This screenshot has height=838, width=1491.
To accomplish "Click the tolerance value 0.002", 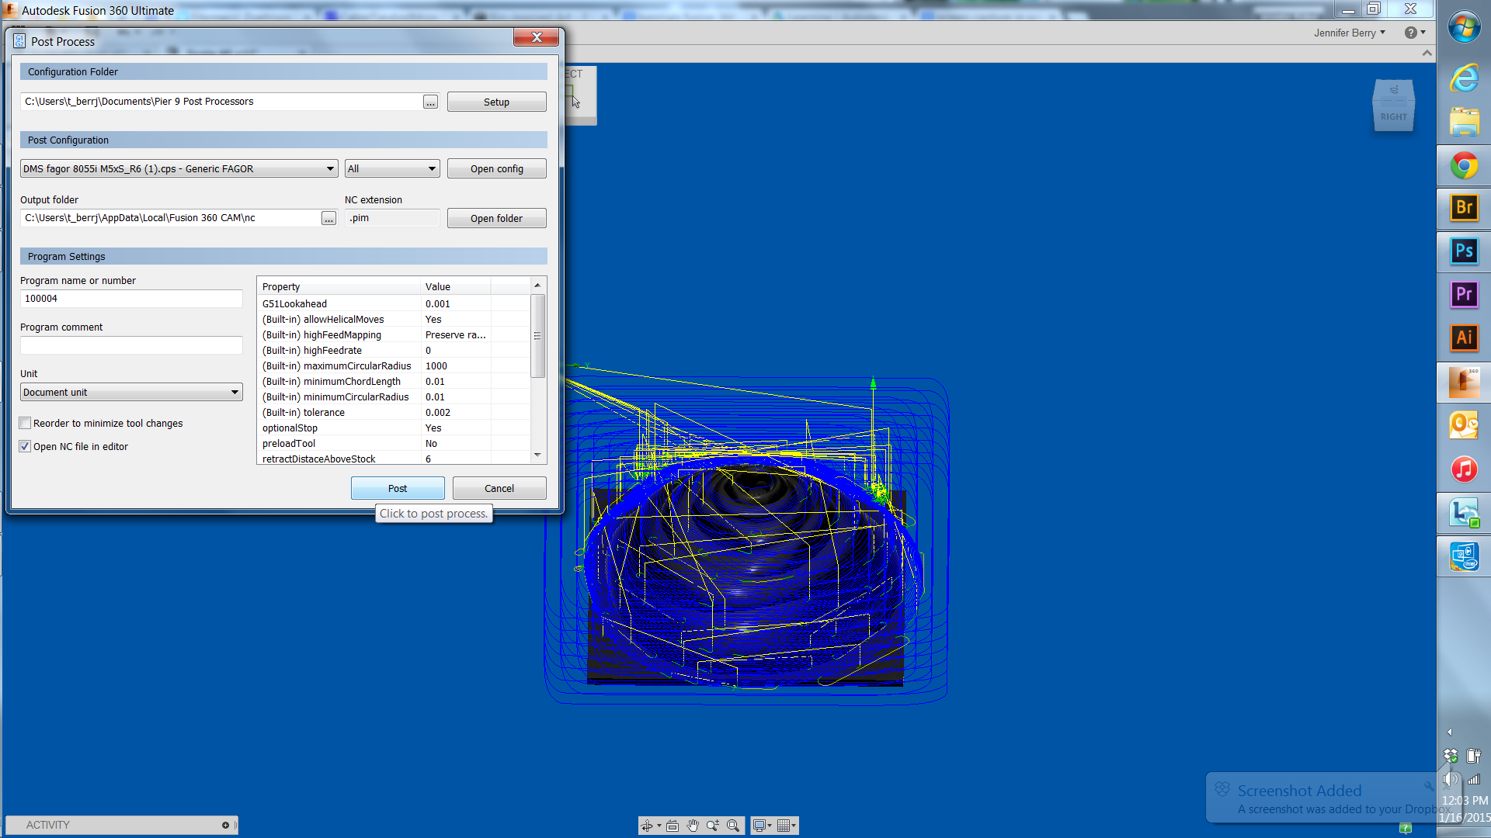I will click(438, 412).
